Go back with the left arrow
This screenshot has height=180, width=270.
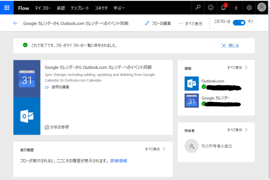(15, 23)
